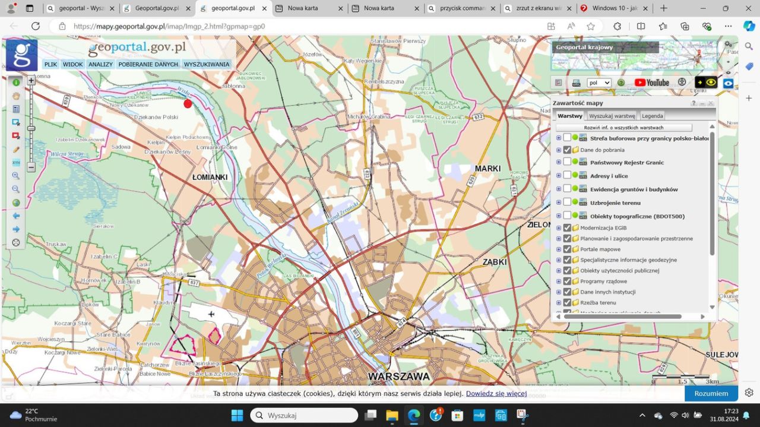Click the green help question mark
760x427 pixels.
[x=621, y=83]
